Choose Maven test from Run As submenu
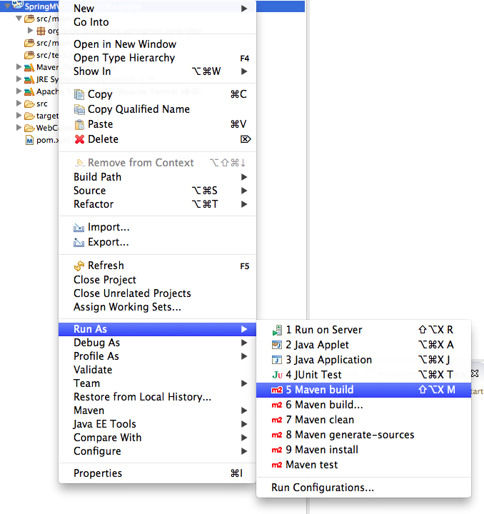 point(311,465)
